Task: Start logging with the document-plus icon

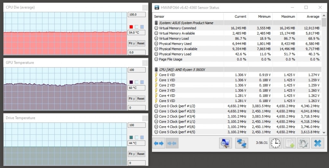Action: [x=289, y=144]
